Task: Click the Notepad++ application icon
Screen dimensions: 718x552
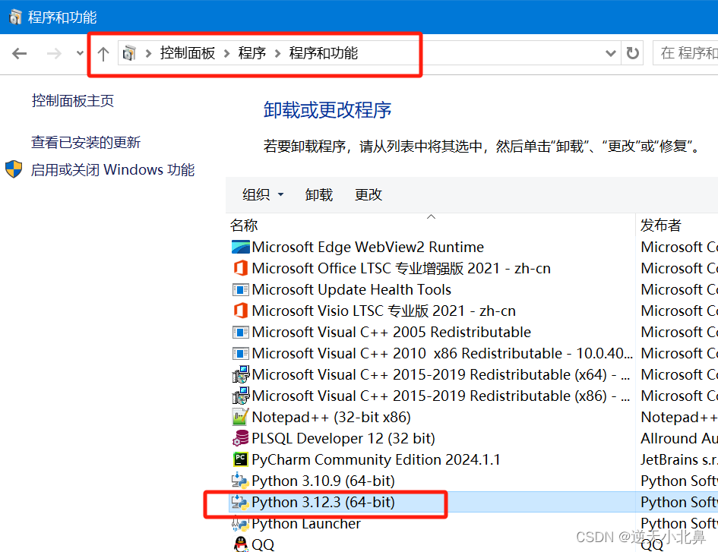Action: pyautogui.click(x=239, y=417)
